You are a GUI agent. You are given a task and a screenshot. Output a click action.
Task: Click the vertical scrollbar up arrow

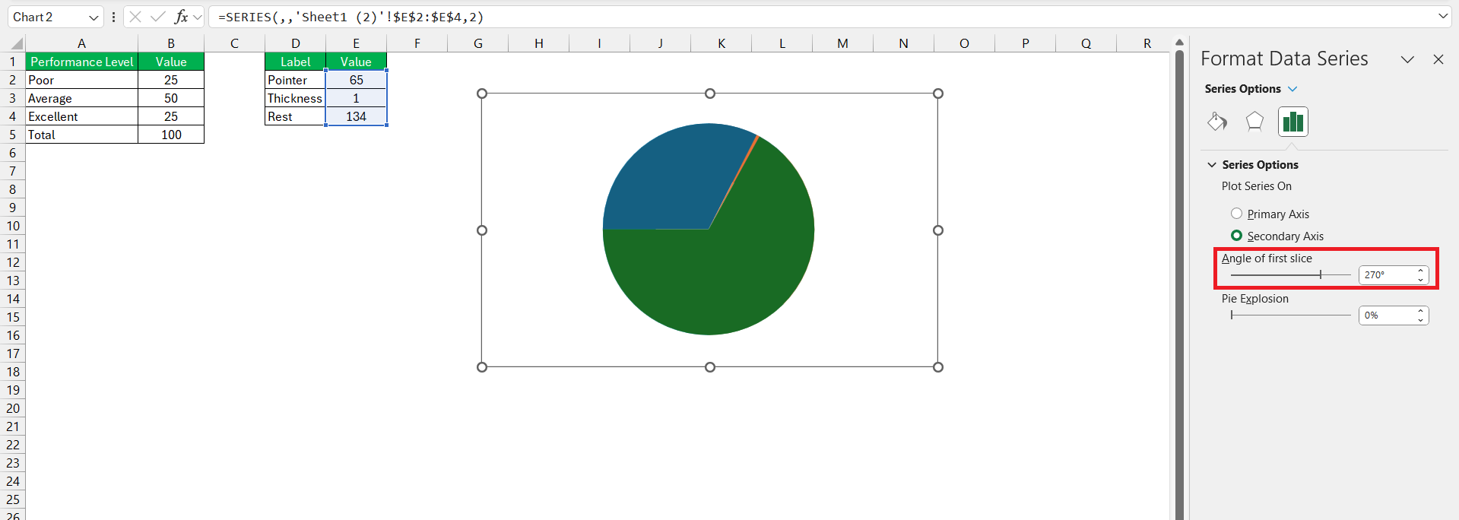[x=1179, y=43]
